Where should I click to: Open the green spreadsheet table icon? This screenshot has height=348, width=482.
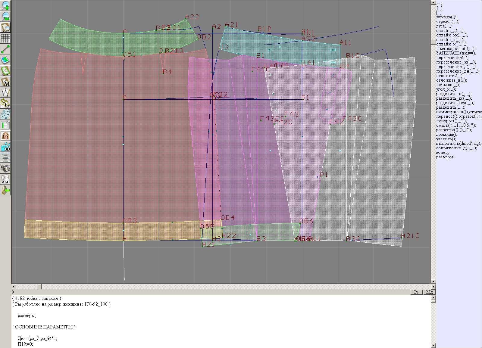6,125
